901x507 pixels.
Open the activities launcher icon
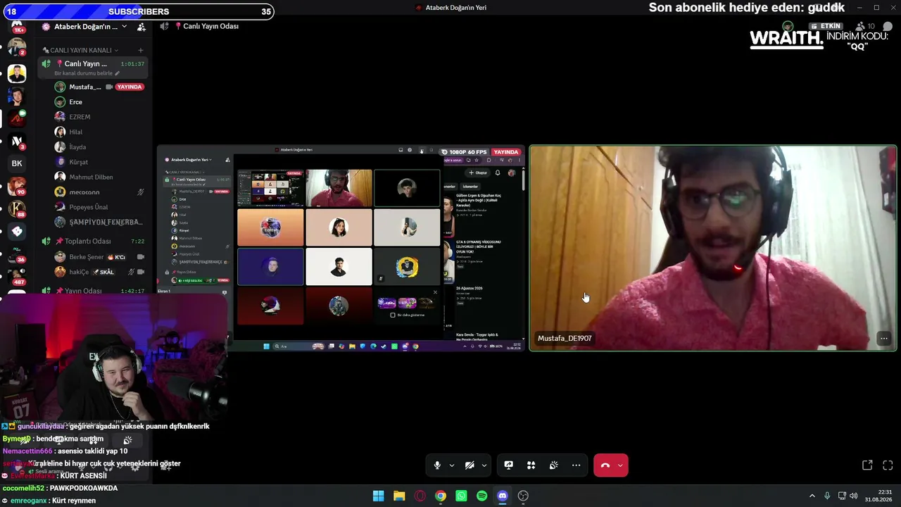(x=531, y=465)
